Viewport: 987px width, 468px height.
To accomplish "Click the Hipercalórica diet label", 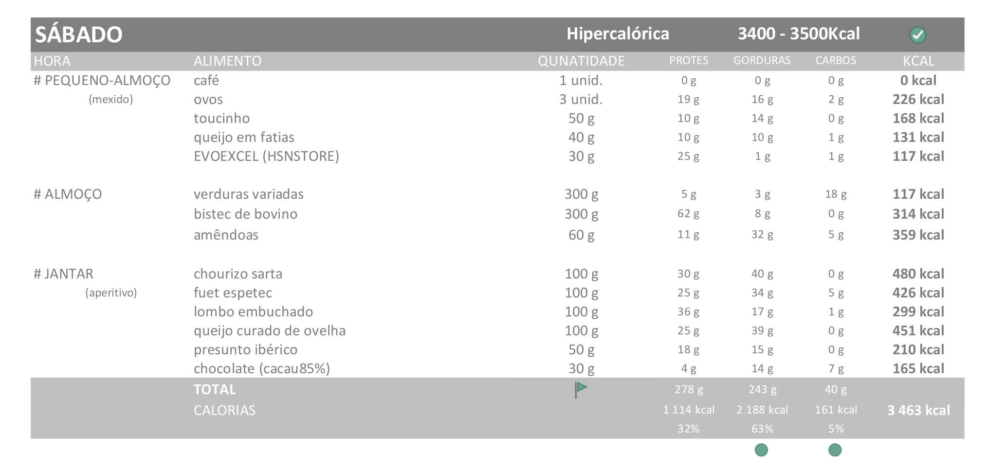I will [x=618, y=34].
